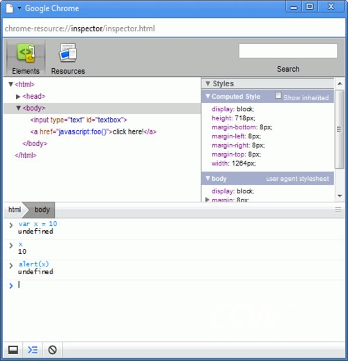This screenshot has width=348, height=361.
Task: Maximize the Google Chrome window
Action: pyautogui.click(x=310, y=6)
